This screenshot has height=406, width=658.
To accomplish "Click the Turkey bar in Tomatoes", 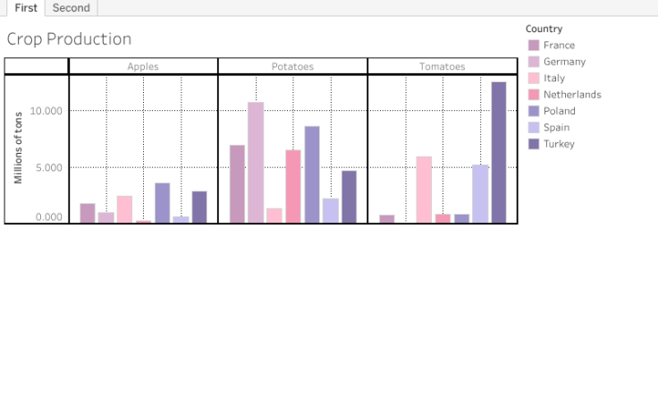I will click(x=498, y=152).
